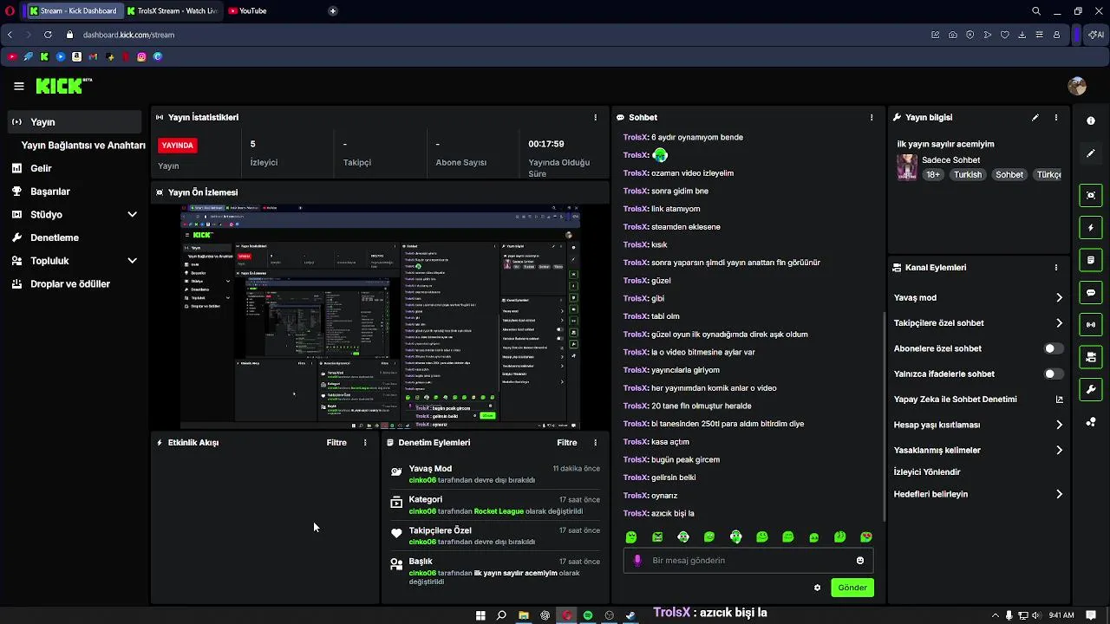Toggle the lightning activity widget icon in right rail

(1091, 228)
